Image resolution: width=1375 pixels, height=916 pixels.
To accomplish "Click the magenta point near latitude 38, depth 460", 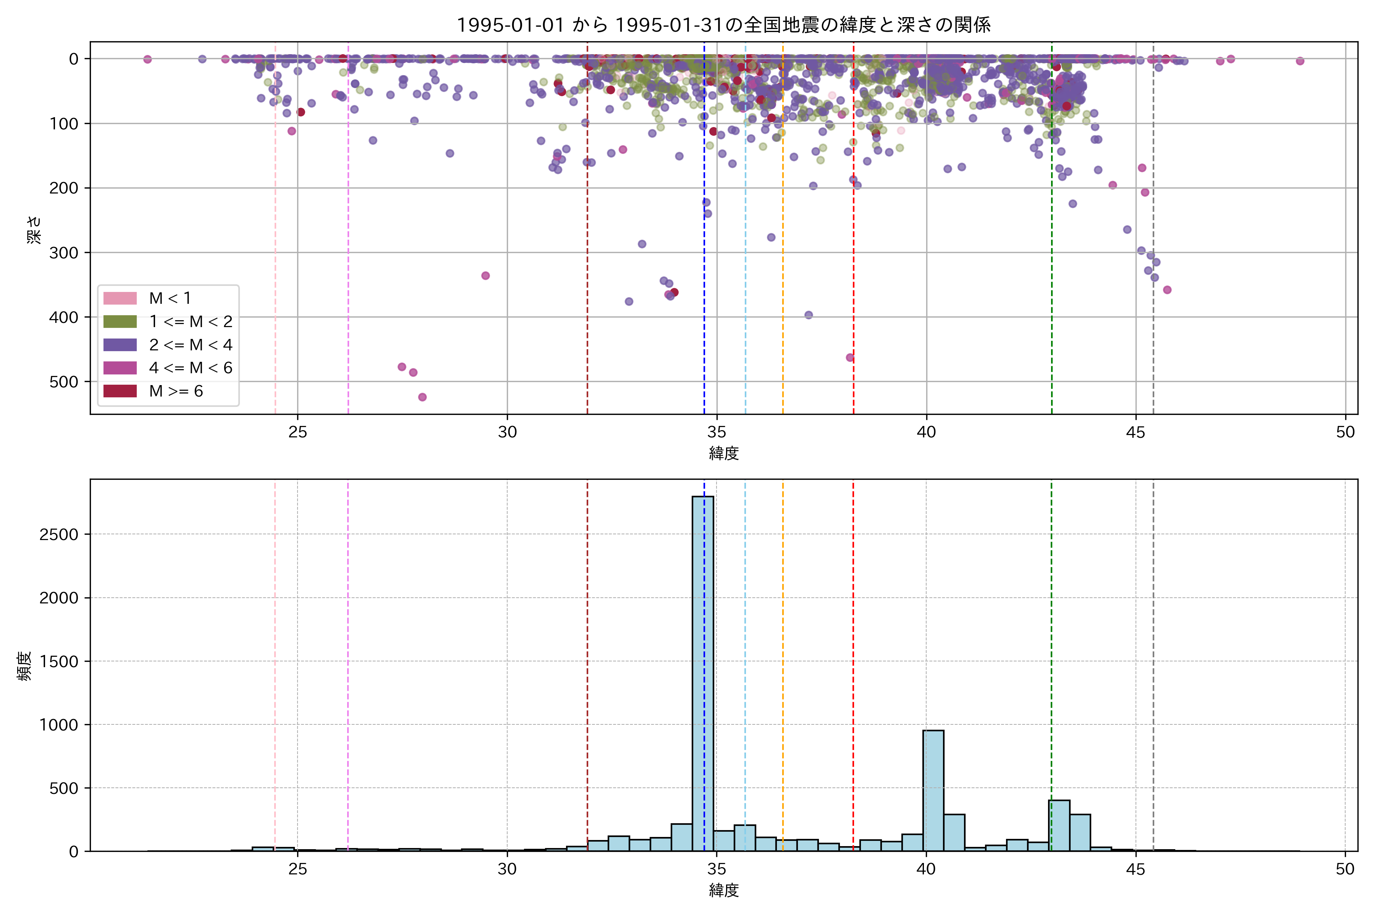I will click(850, 358).
